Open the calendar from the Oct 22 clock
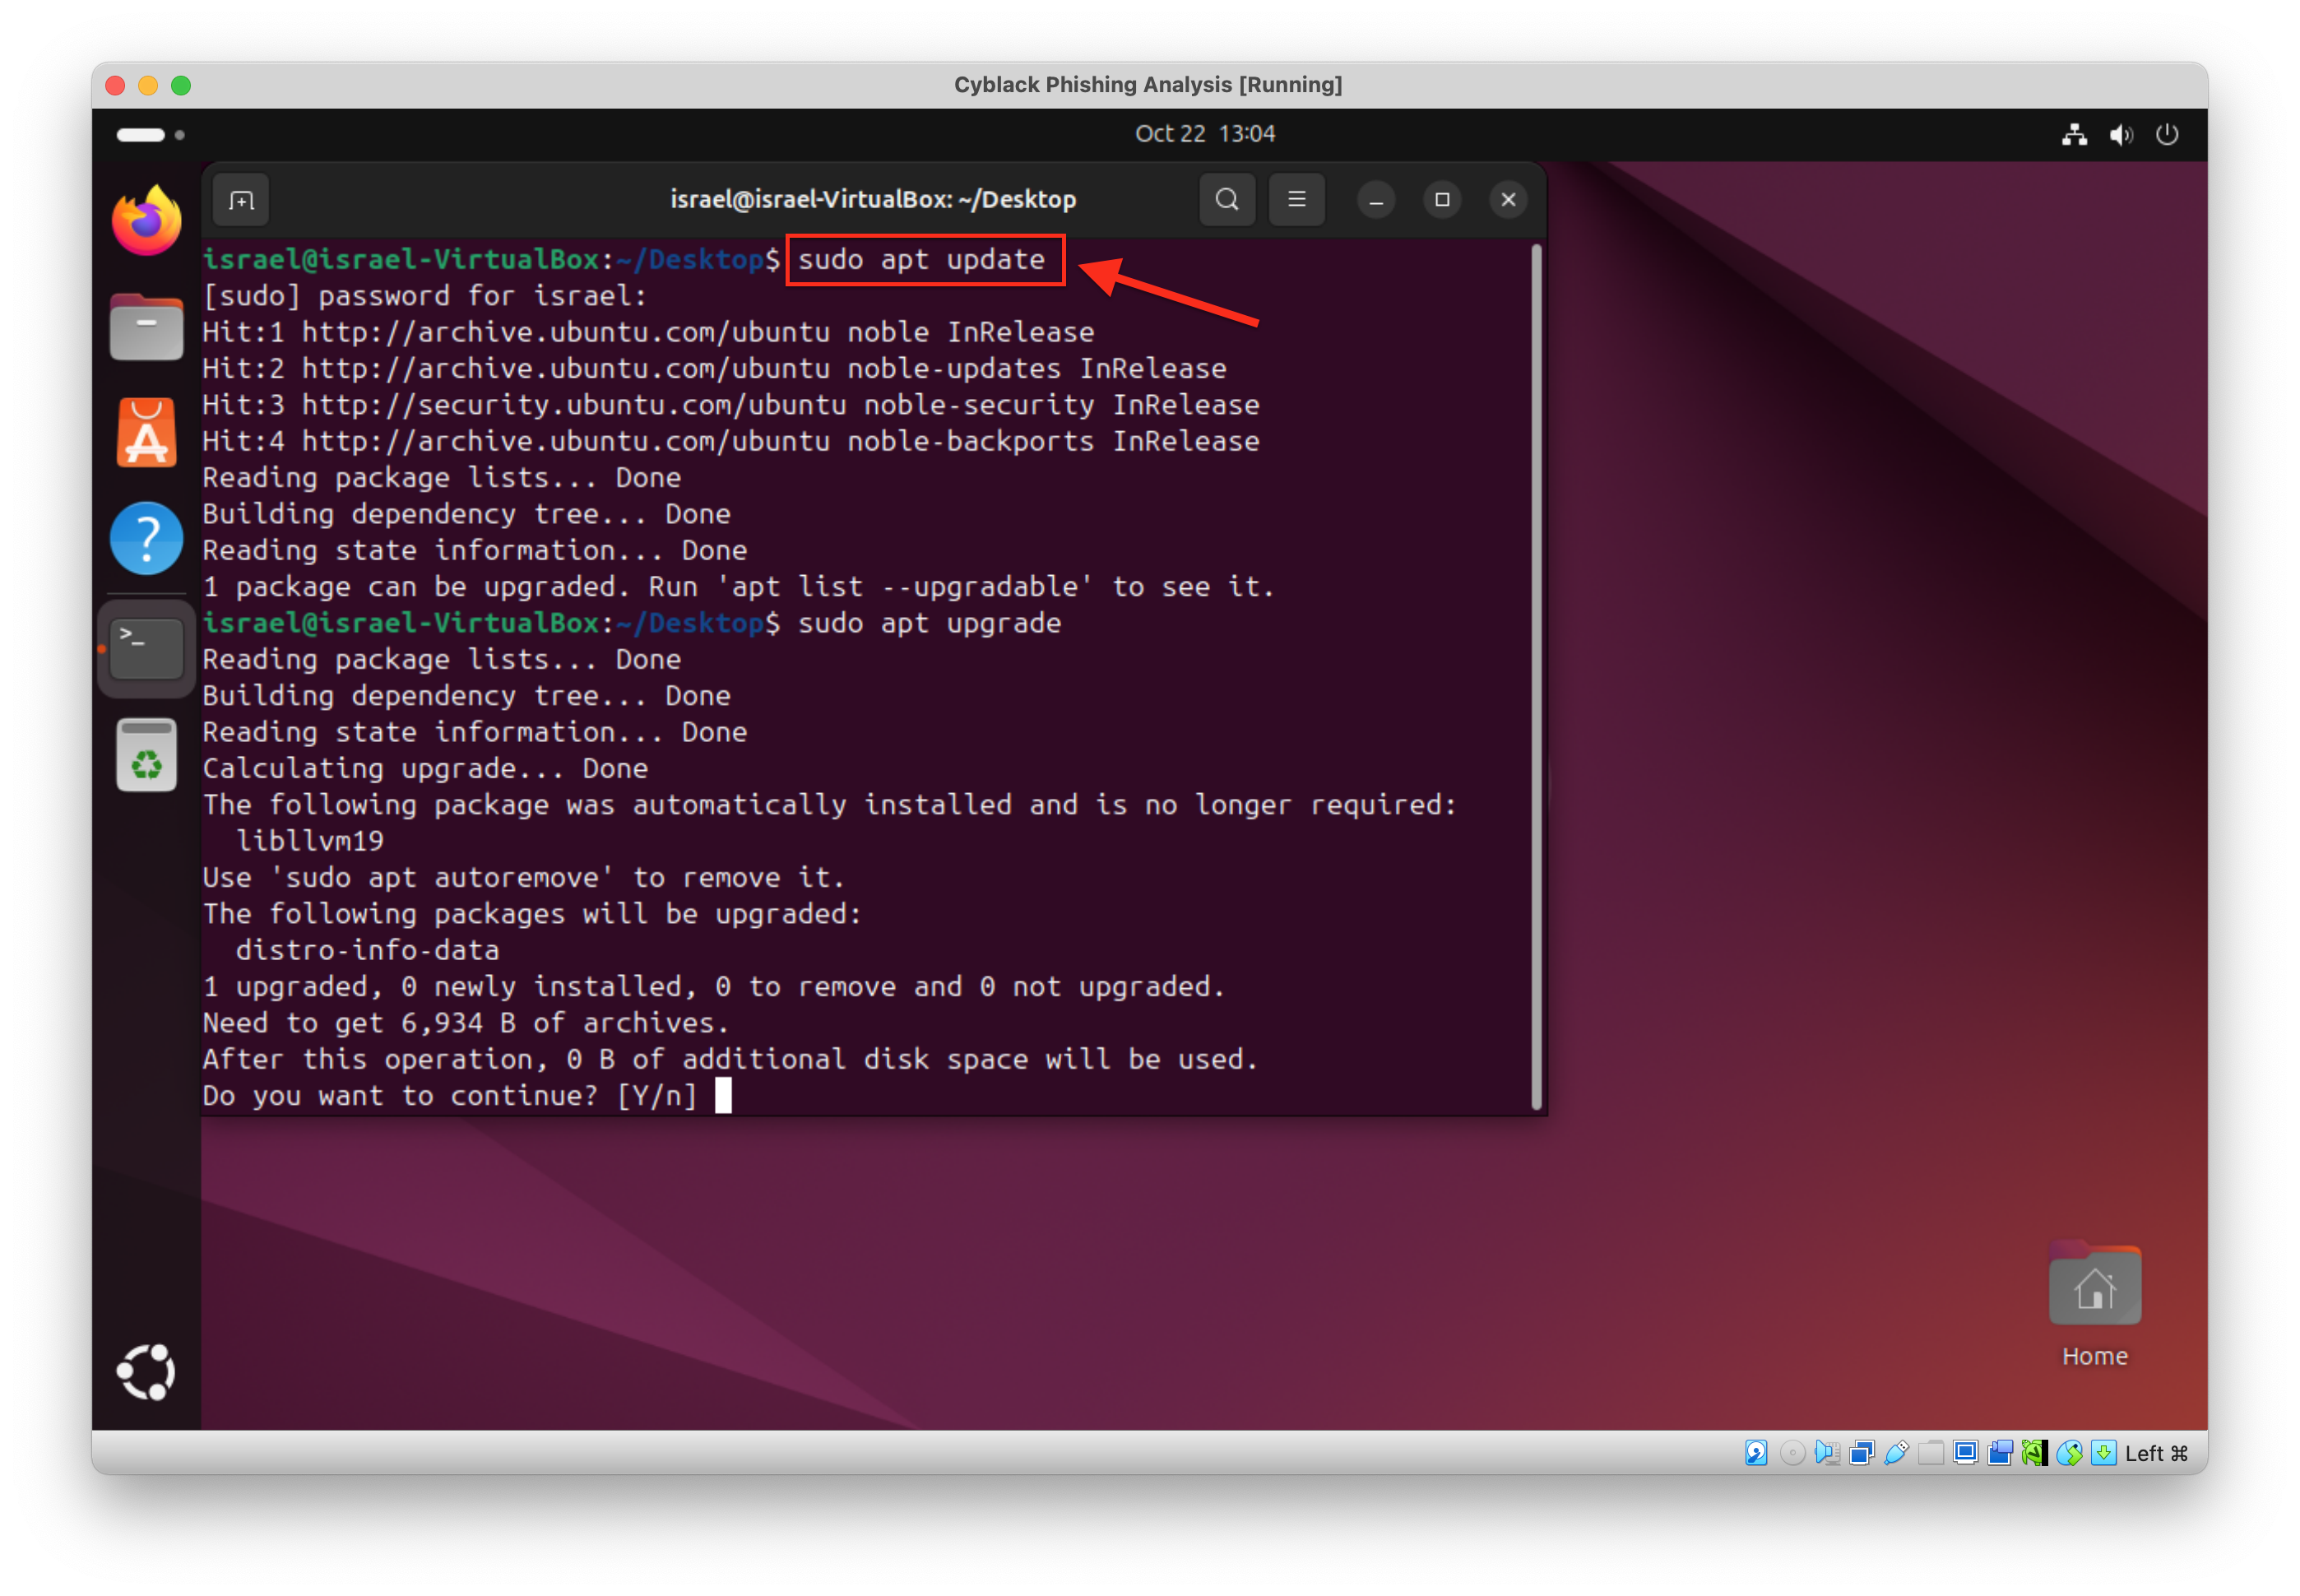 point(1205,134)
